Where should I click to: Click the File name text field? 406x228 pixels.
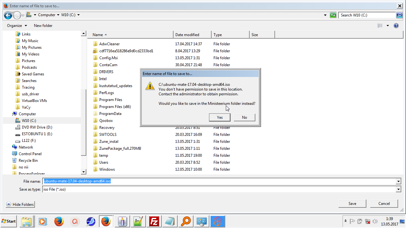[219, 181]
